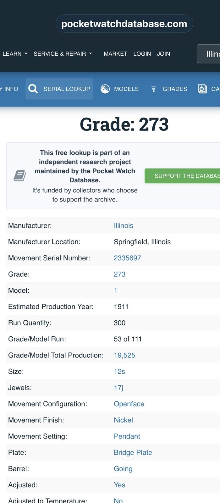220x503 pixels.
Task: Open the model 1 link
Action: coord(116,290)
